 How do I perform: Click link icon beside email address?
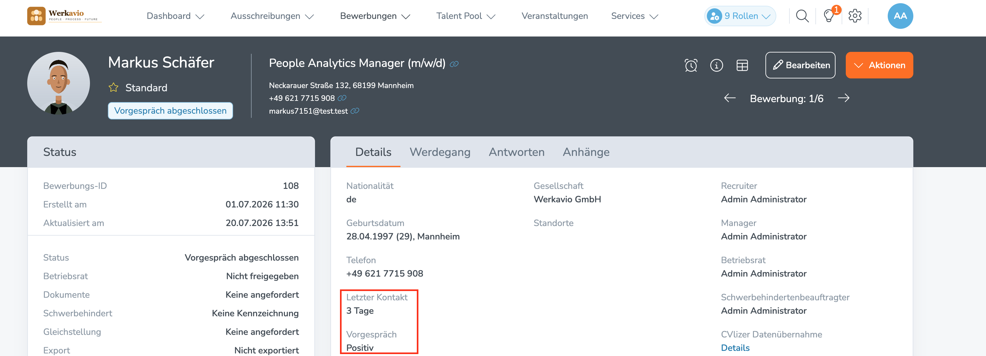[x=355, y=111]
